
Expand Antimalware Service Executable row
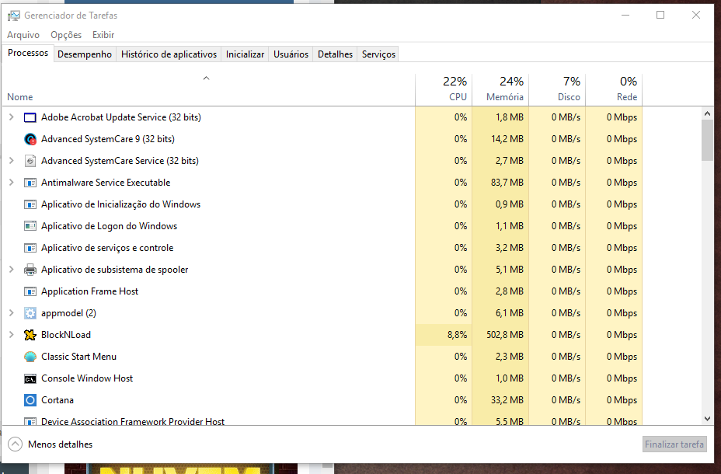(12, 183)
